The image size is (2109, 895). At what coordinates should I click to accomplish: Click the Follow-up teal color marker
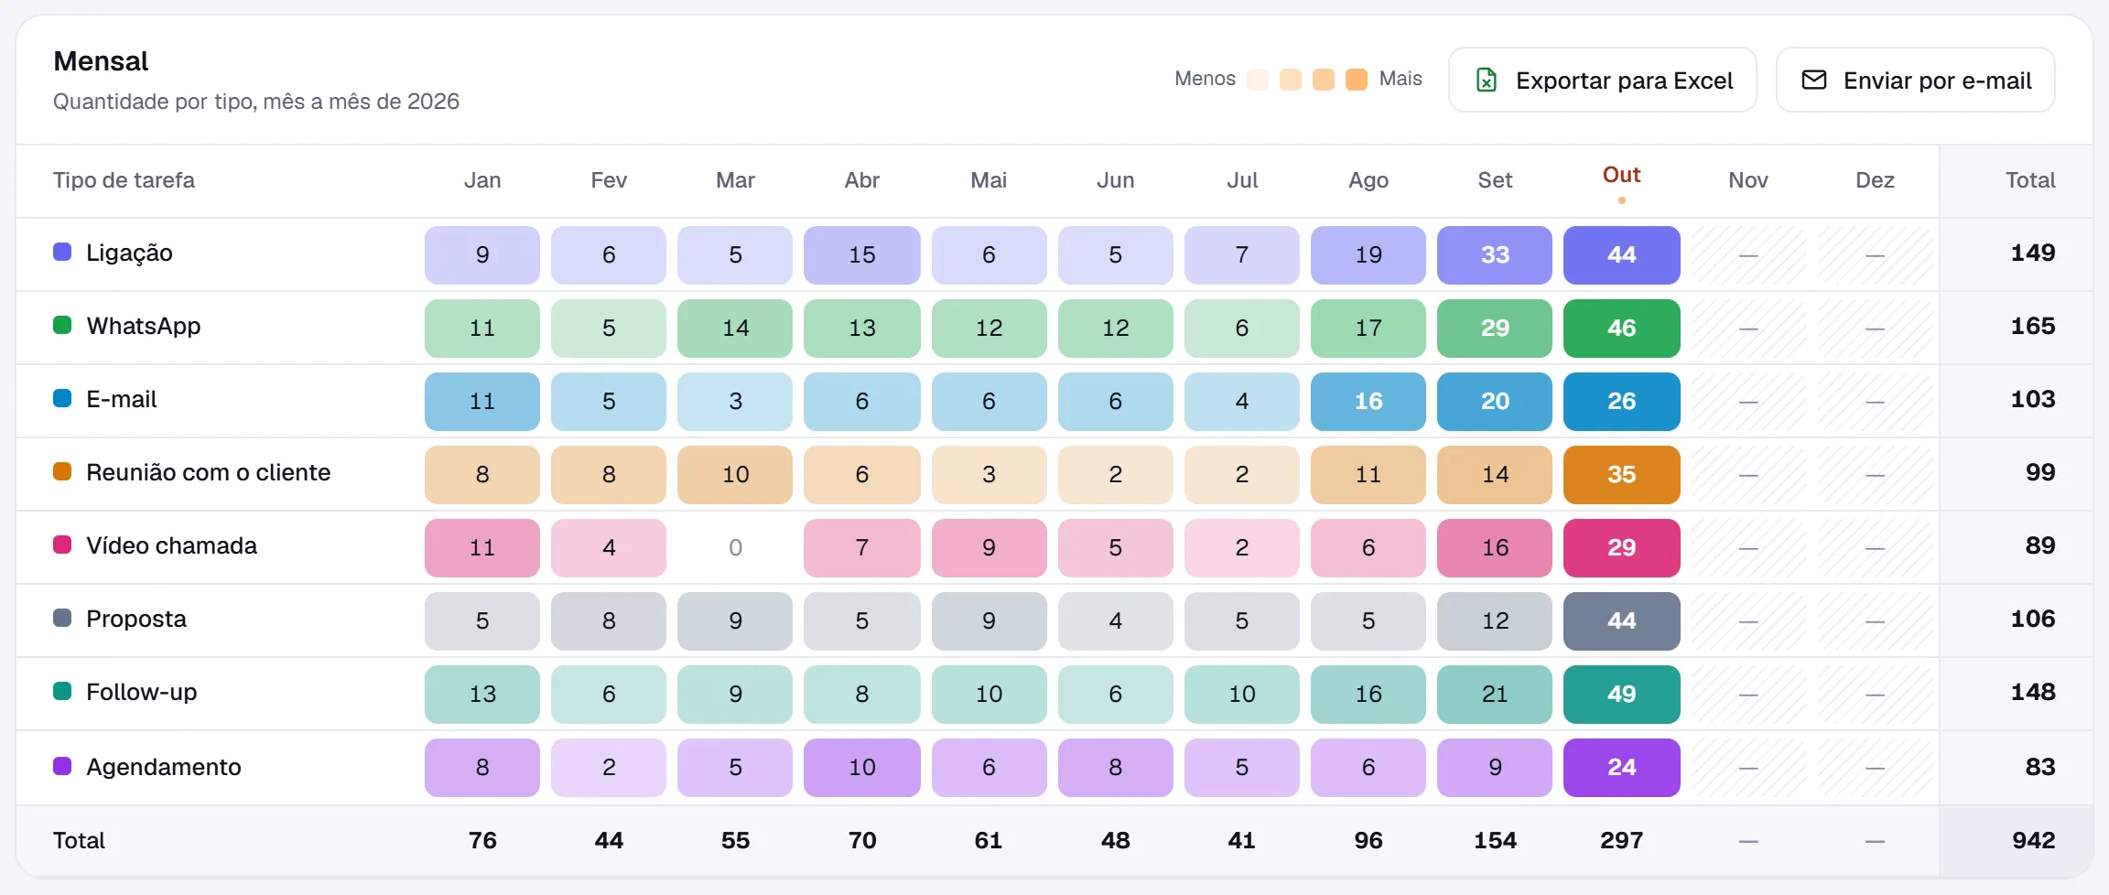point(62,691)
